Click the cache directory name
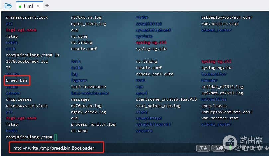269x156 pixels. 12,87
